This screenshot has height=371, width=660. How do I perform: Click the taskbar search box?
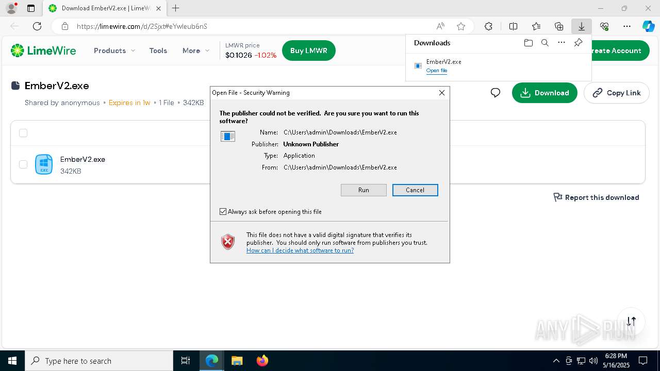pos(99,361)
